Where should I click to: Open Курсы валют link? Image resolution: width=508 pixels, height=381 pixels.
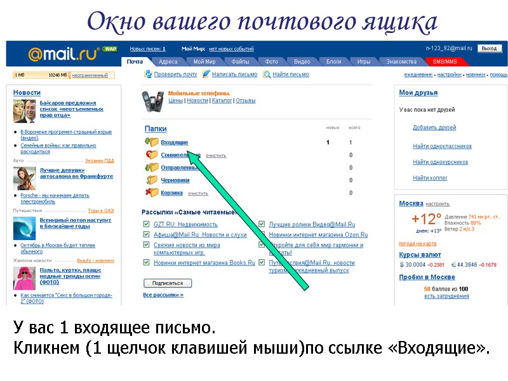[420, 255]
